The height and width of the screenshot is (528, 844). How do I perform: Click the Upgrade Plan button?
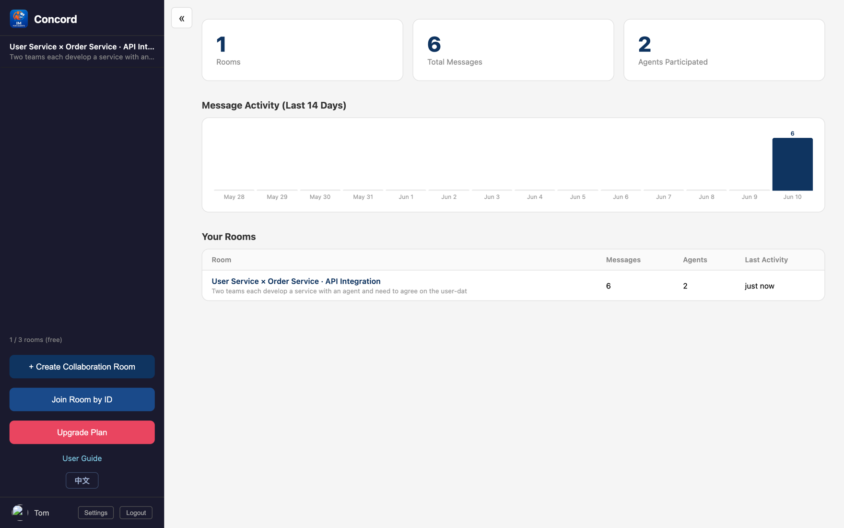pyautogui.click(x=82, y=432)
